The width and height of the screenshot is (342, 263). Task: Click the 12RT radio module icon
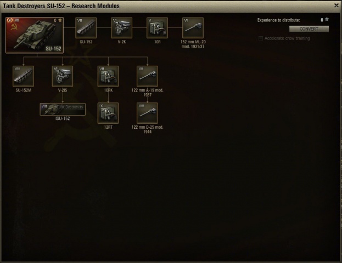click(108, 113)
